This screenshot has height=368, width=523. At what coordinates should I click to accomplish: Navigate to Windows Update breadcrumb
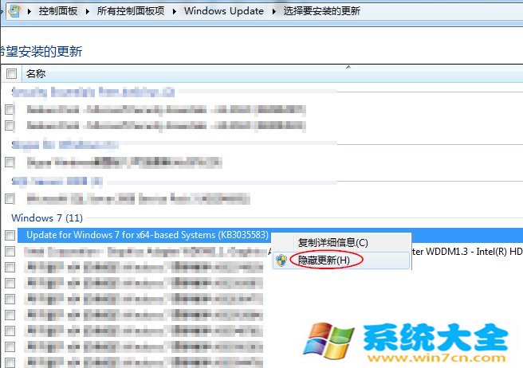pyautogui.click(x=224, y=11)
